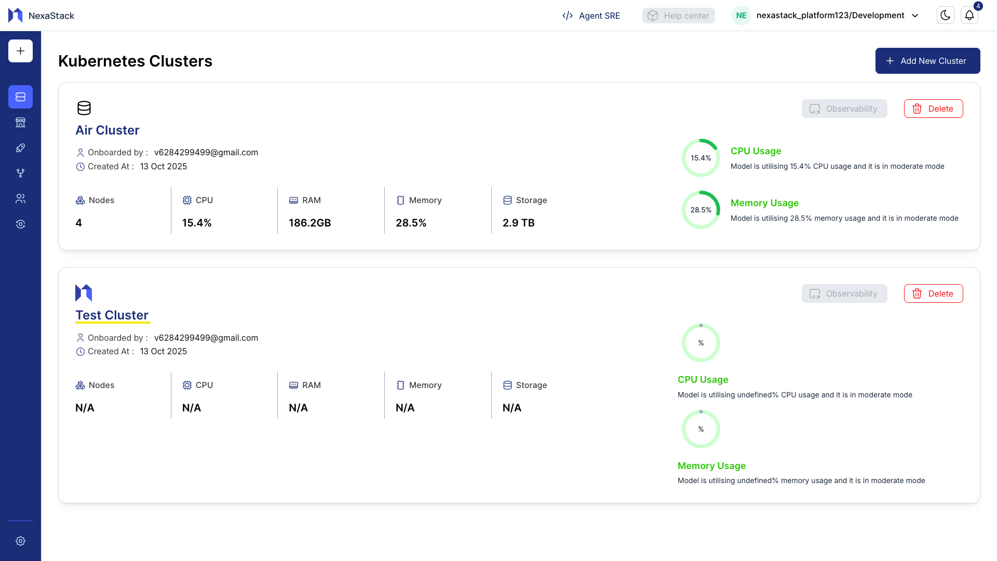Open the git branch icon in sidebar
The image size is (997, 561).
(20, 173)
